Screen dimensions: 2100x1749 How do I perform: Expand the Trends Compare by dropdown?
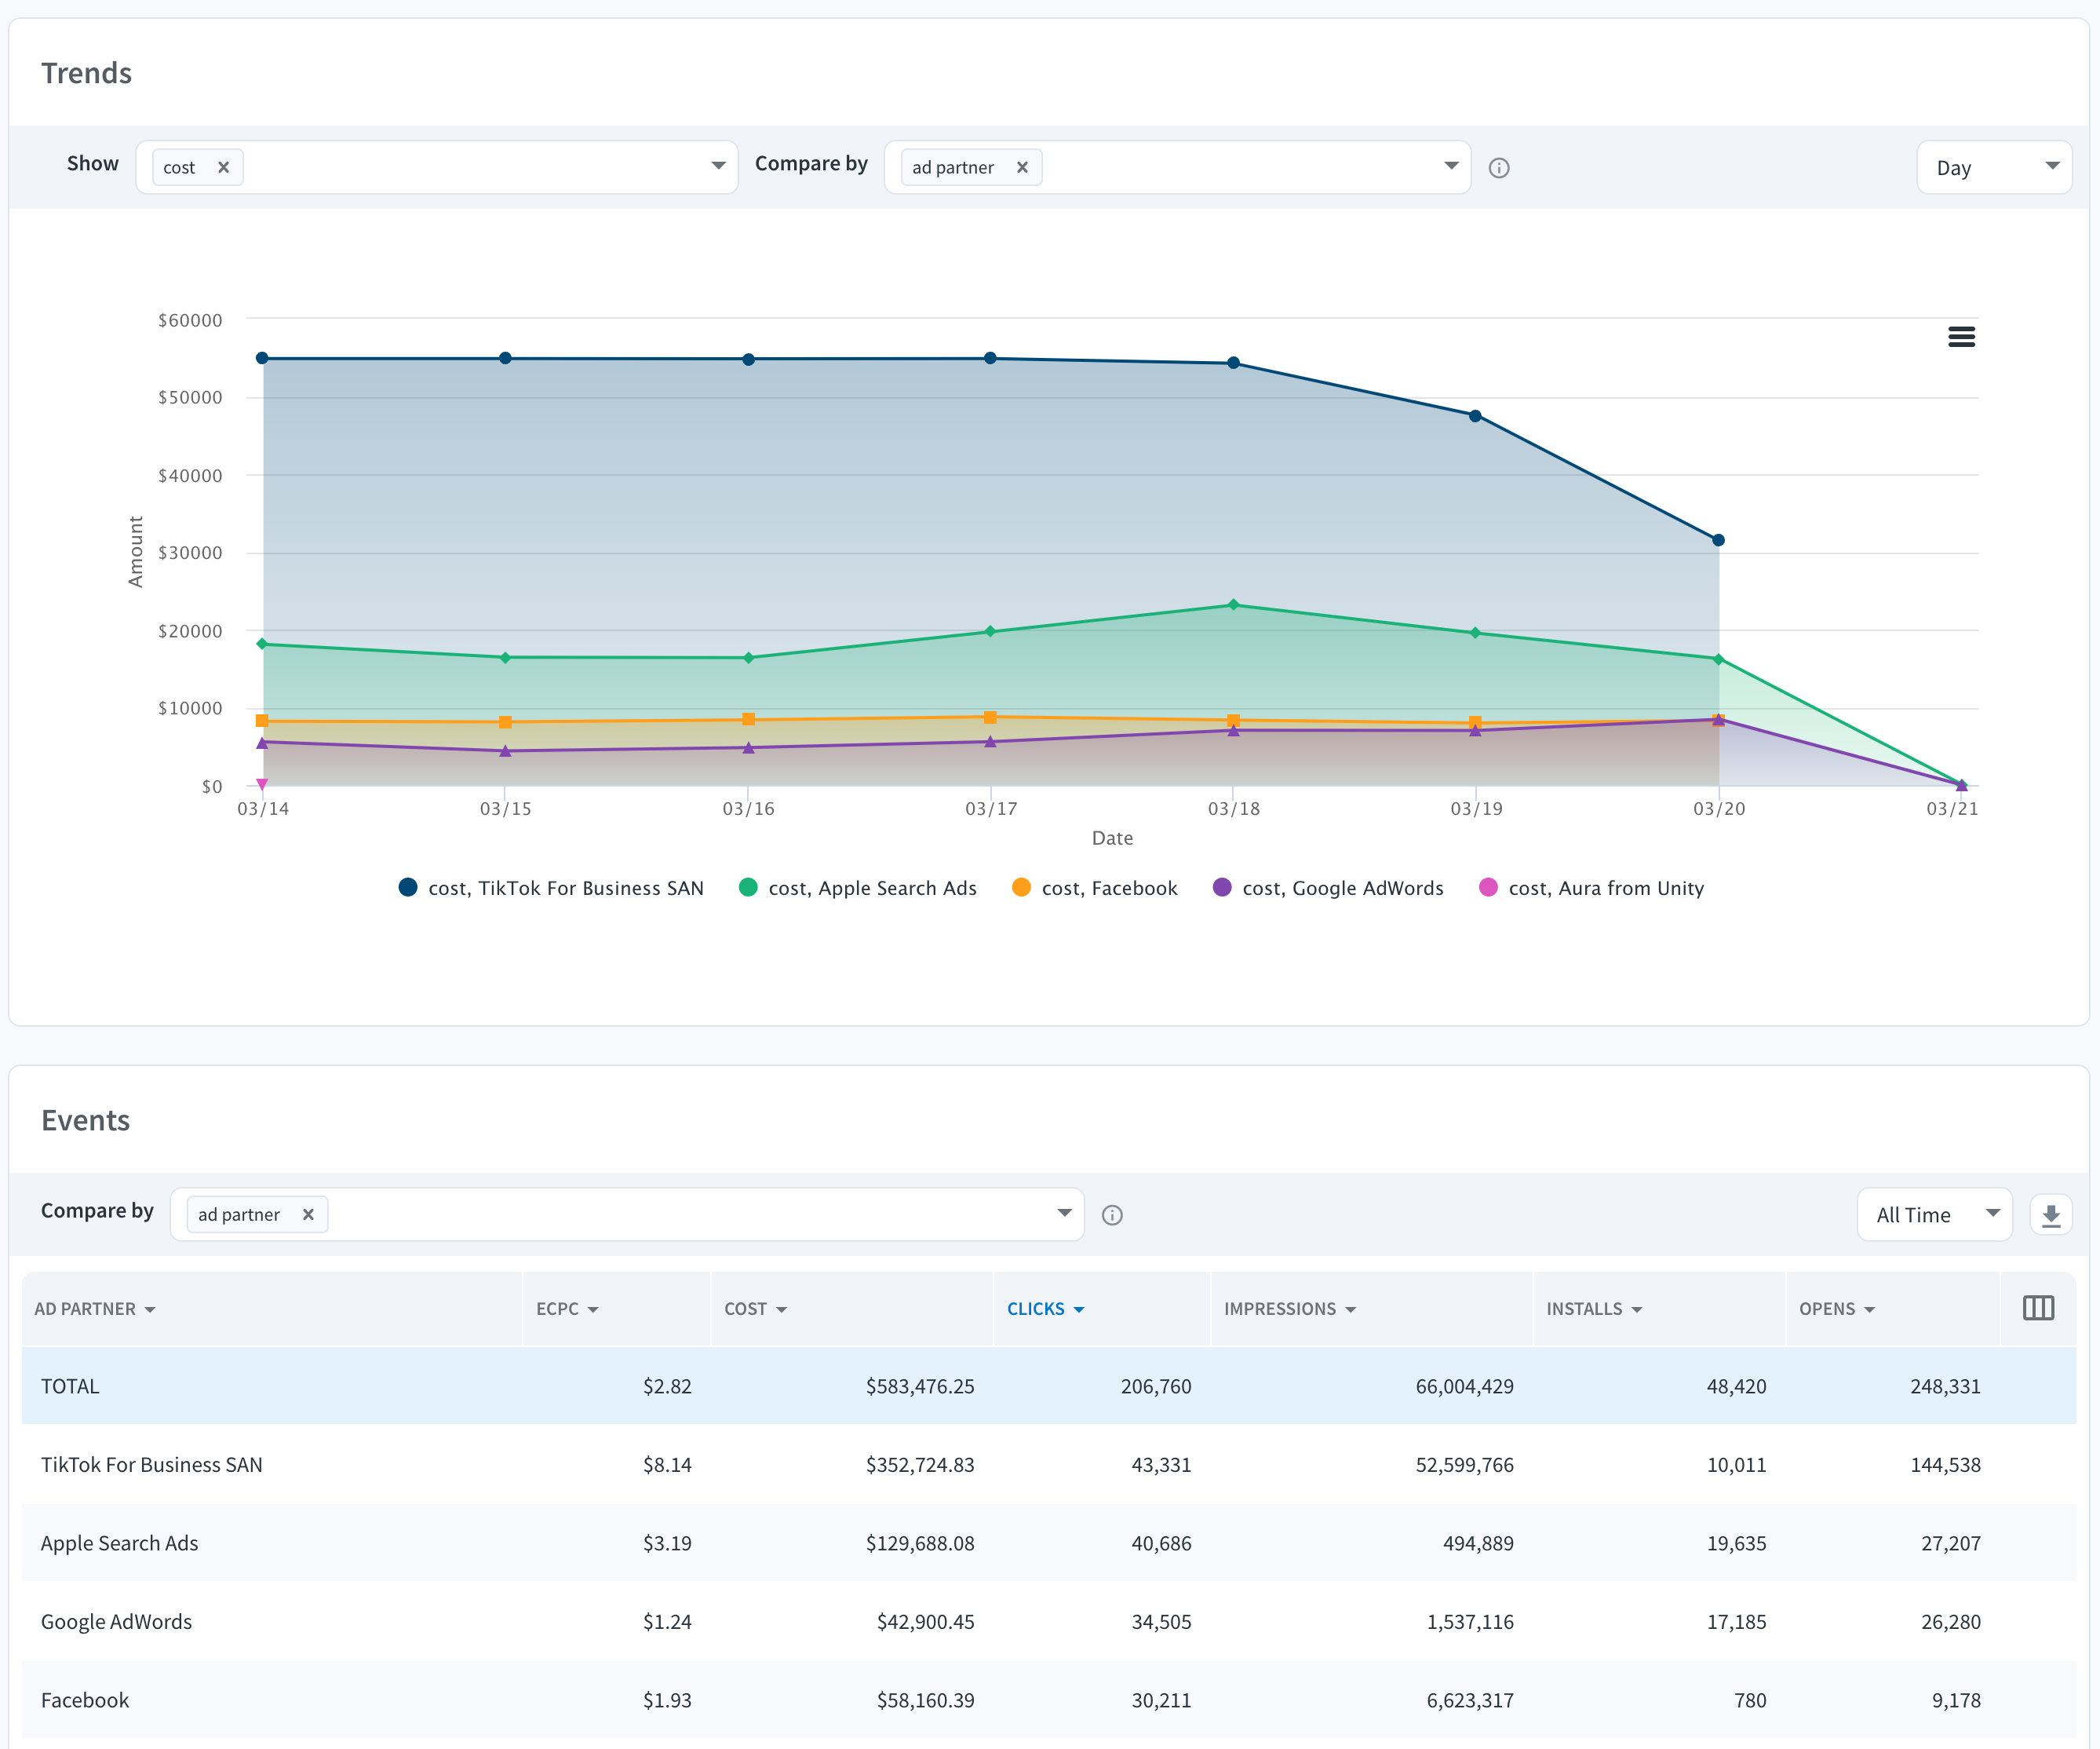1451,166
